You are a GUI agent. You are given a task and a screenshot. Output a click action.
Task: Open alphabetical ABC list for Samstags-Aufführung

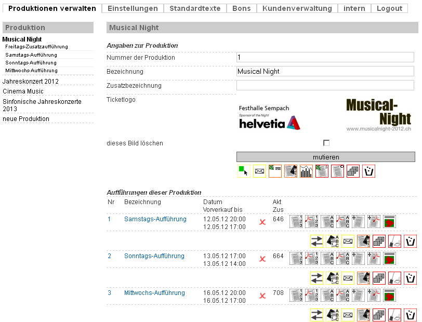click(x=327, y=222)
